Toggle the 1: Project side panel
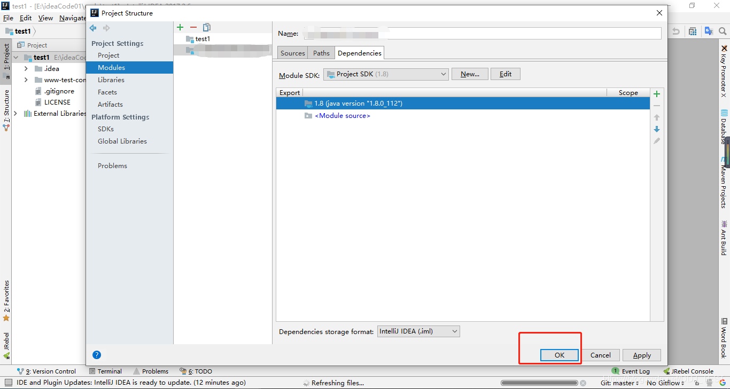Viewport: 730px width, 389px height. 6,61
